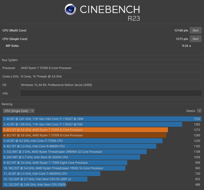Select ranking row 2 i7-1165G7 @15W
This screenshot has height=190, width=204.
click(x=92, y=124)
